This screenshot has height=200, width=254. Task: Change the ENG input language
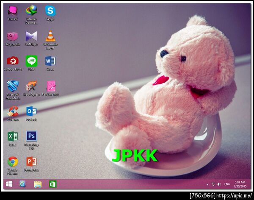click(x=227, y=184)
